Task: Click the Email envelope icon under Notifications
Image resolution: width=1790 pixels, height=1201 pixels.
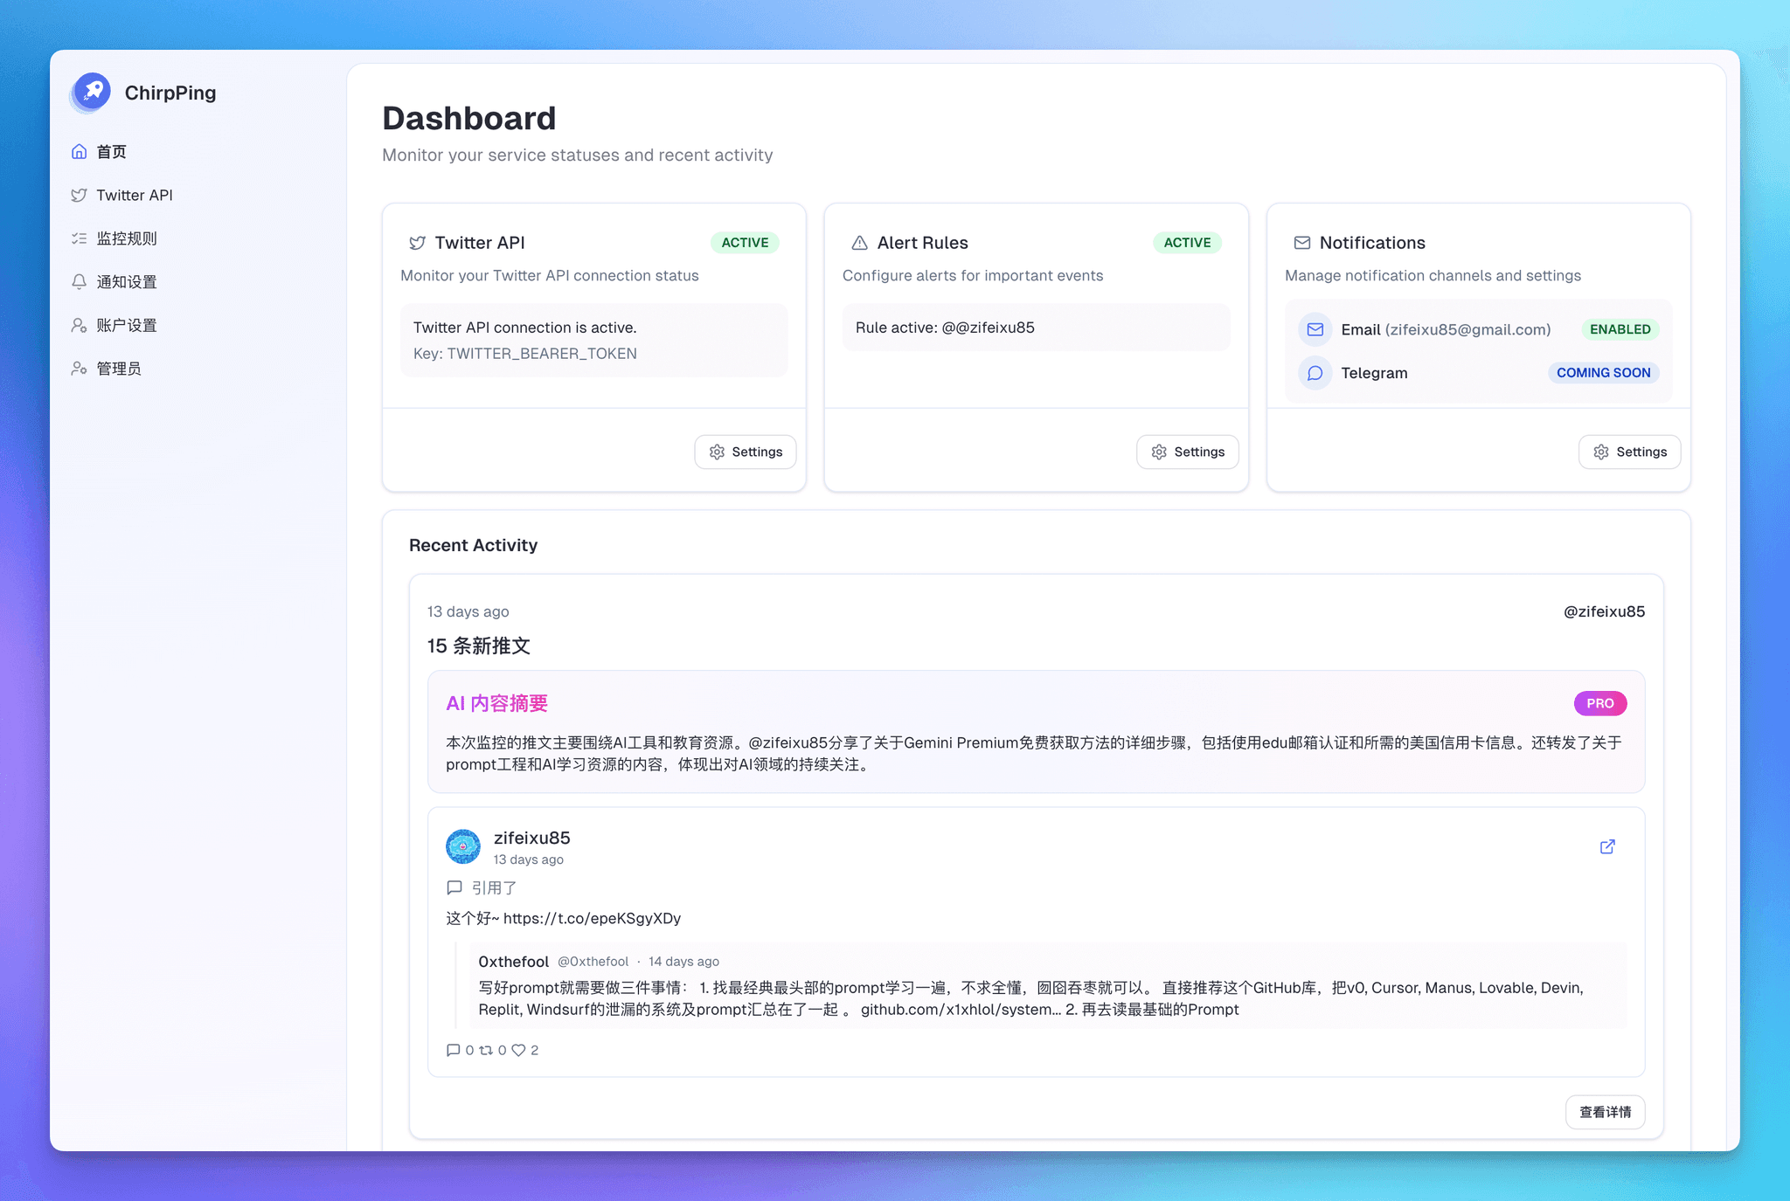Action: [x=1315, y=329]
